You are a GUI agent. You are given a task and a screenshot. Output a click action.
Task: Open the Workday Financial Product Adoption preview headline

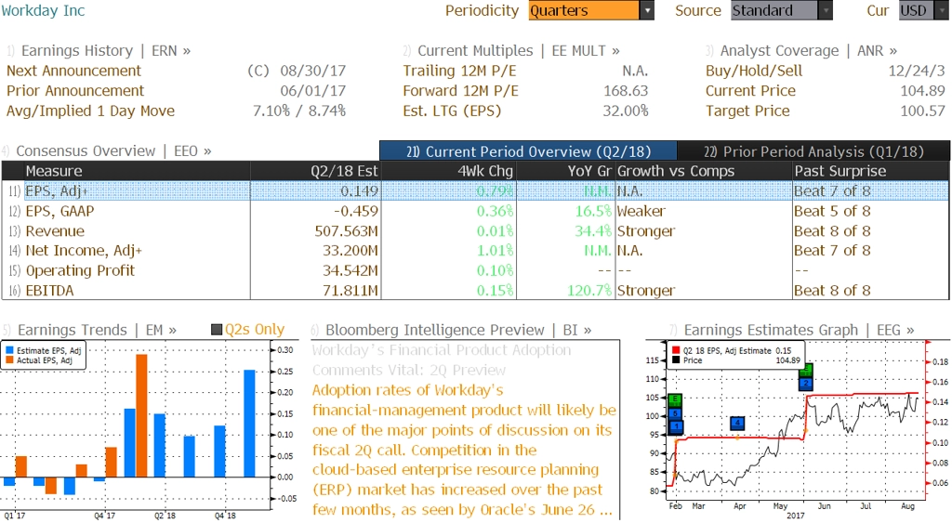point(442,360)
